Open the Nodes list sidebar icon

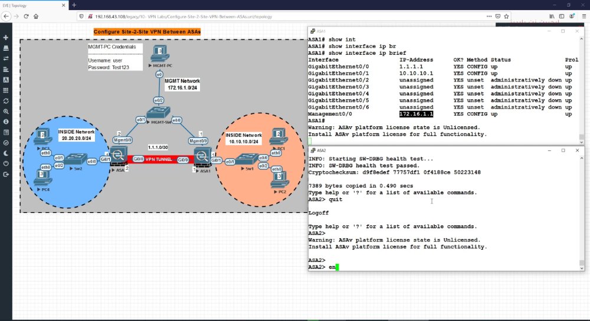[6, 48]
